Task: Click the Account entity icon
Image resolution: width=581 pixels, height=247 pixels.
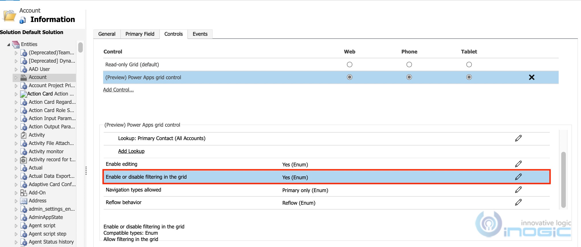Action: click(24, 77)
